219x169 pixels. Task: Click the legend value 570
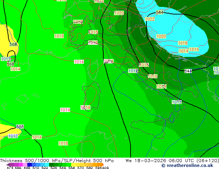tap(80, 168)
